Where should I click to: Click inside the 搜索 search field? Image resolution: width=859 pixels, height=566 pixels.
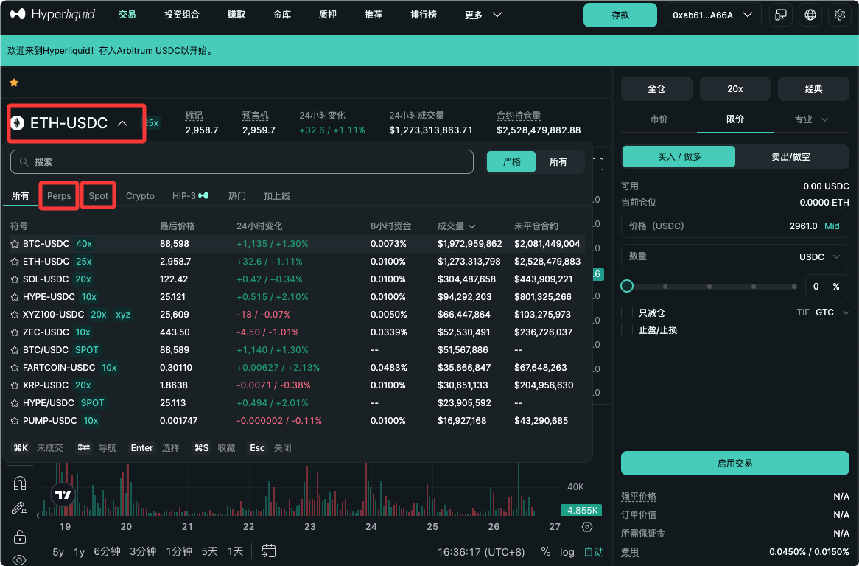coord(243,161)
